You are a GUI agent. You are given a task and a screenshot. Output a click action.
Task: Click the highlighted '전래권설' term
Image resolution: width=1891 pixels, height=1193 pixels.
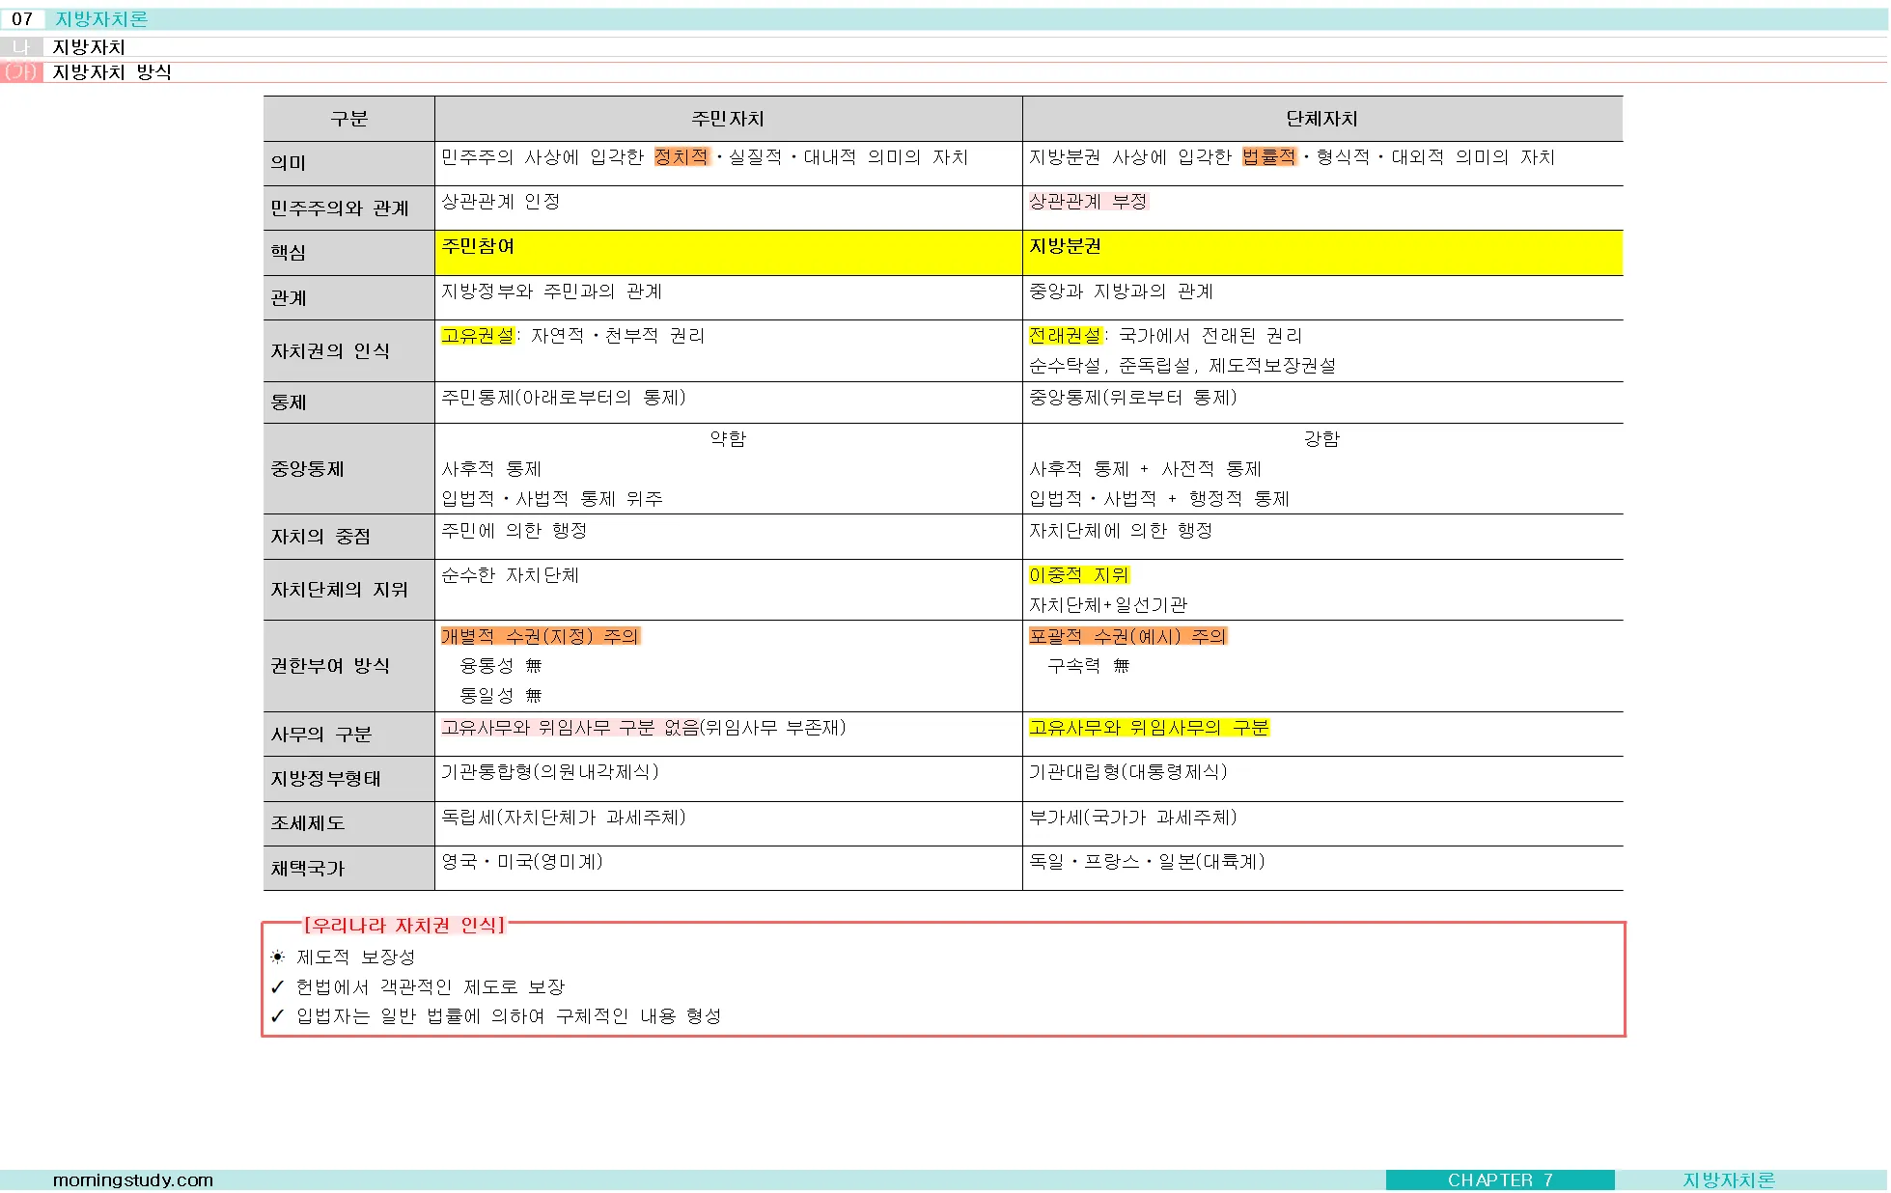click(x=1065, y=335)
